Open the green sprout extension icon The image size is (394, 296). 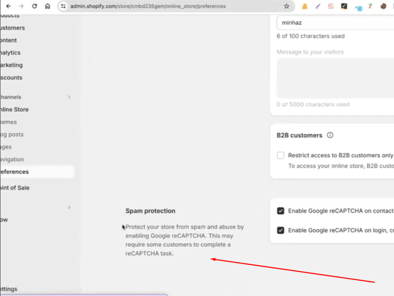pos(370,6)
